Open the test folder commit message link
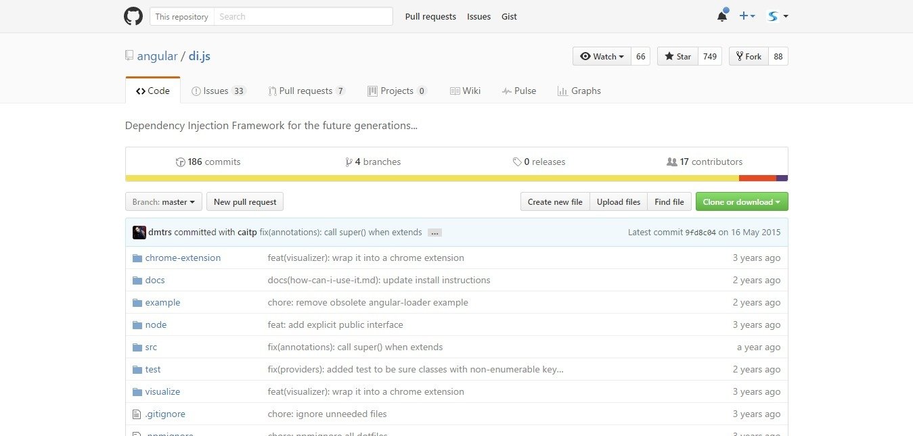The width and height of the screenshot is (913, 436). click(416, 370)
